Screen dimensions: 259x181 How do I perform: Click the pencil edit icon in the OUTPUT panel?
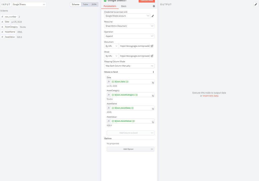pos(256,4)
